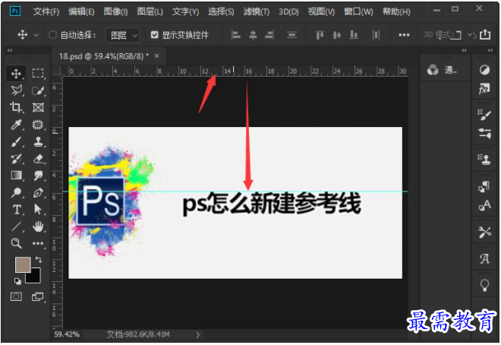Screen dimensions: 501x345
Task: Align left edges button
Action: [236, 34]
